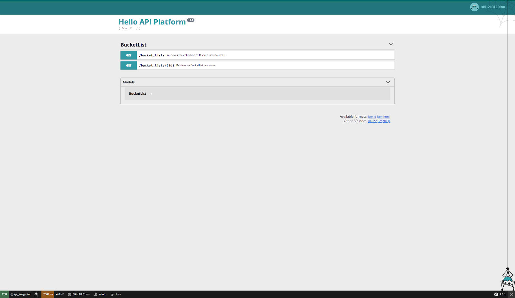Open the html format link
This screenshot has width=515, height=298.
click(386, 117)
